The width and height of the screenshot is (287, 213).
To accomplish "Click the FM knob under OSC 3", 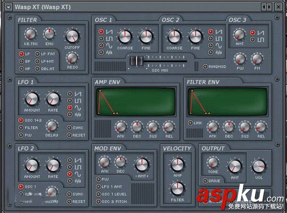I will point(257,59).
